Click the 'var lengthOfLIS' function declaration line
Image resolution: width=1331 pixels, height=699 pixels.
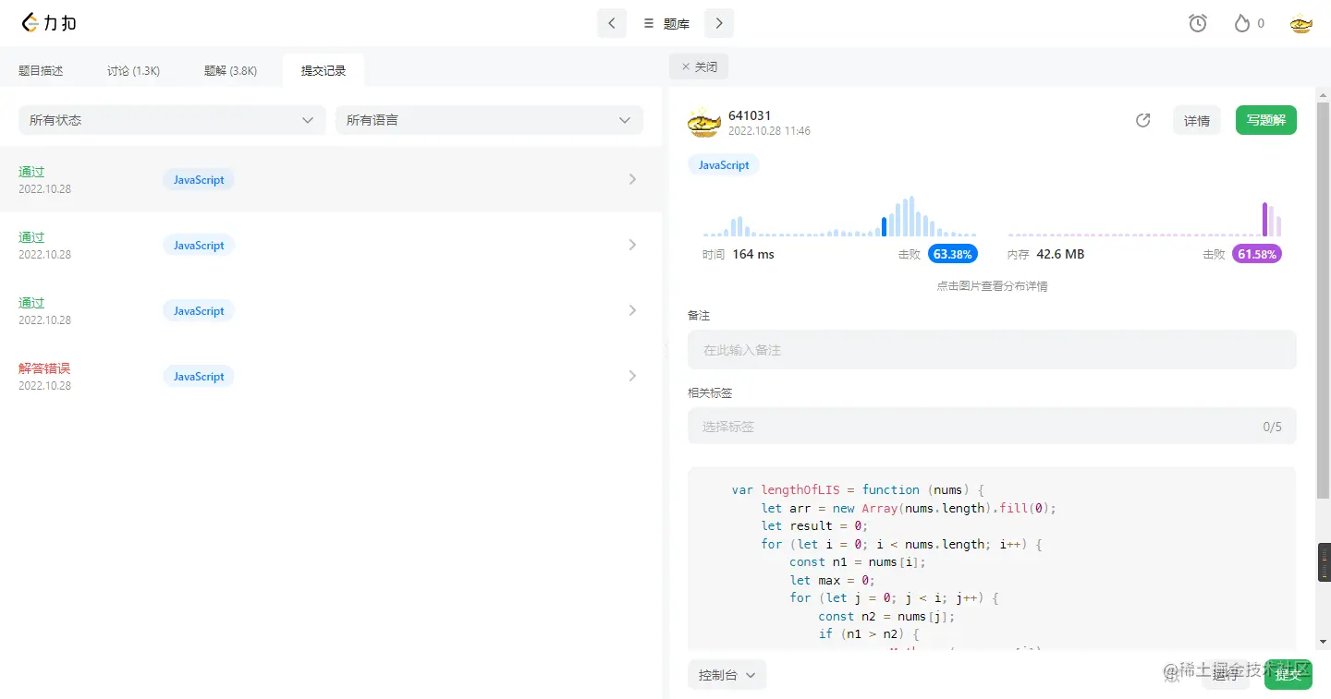point(860,490)
